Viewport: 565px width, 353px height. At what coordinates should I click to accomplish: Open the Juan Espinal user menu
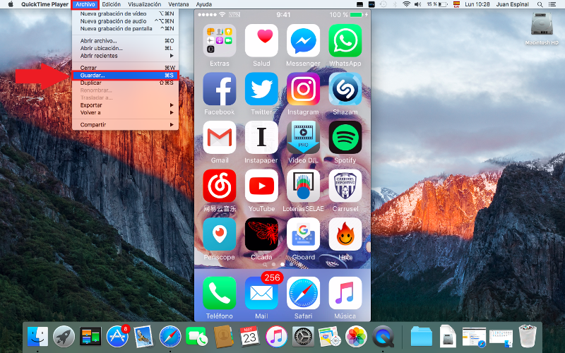tap(513, 4)
